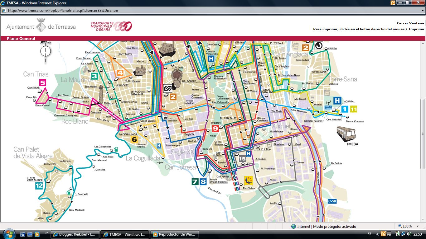Screen dimensions: 426x239
Task: Click the H icon near Cartoixa Vallparadís
Action: (x=211, y=58)
